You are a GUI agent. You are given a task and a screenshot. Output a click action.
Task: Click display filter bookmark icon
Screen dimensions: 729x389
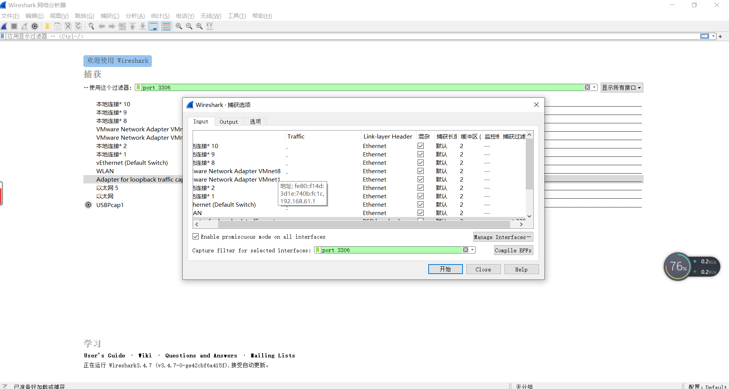(x=3, y=36)
